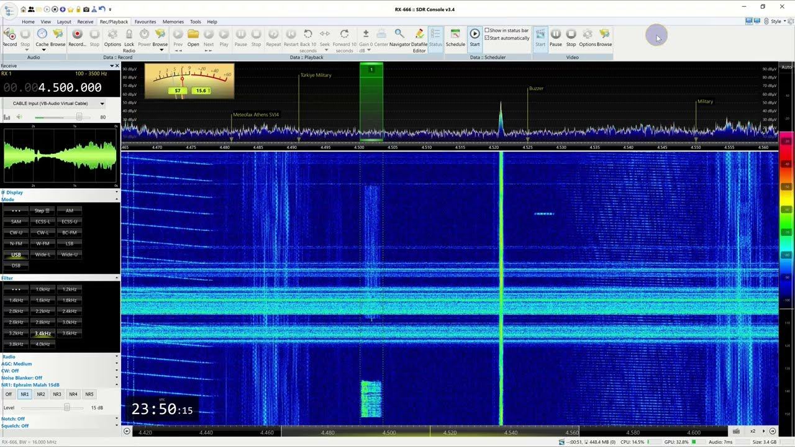Open the Memories ribbon tab

(x=173, y=22)
